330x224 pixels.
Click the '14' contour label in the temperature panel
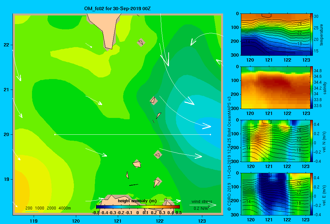[248, 42]
